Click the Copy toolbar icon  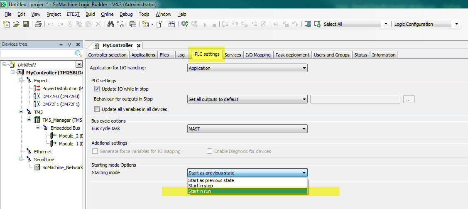79,24
